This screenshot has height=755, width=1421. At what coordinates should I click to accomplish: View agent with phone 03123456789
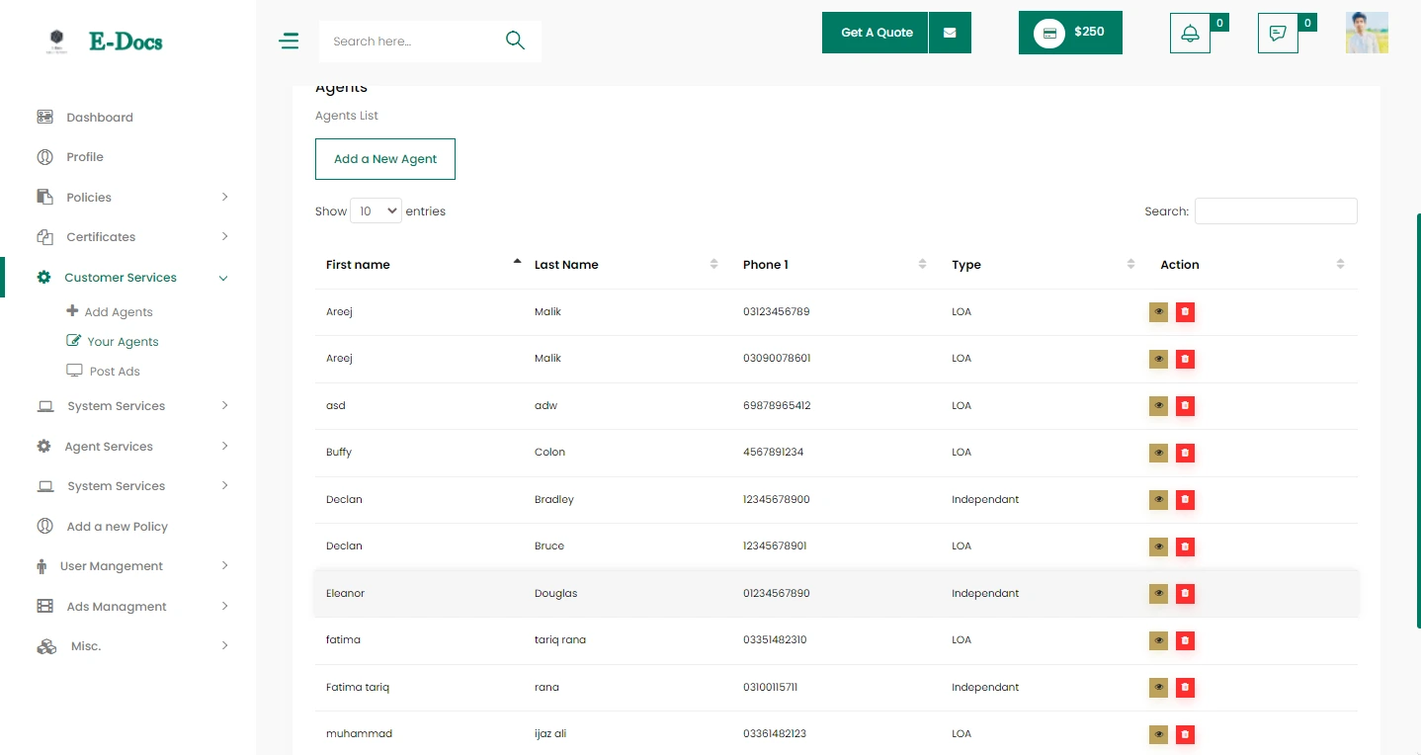[1158, 312]
